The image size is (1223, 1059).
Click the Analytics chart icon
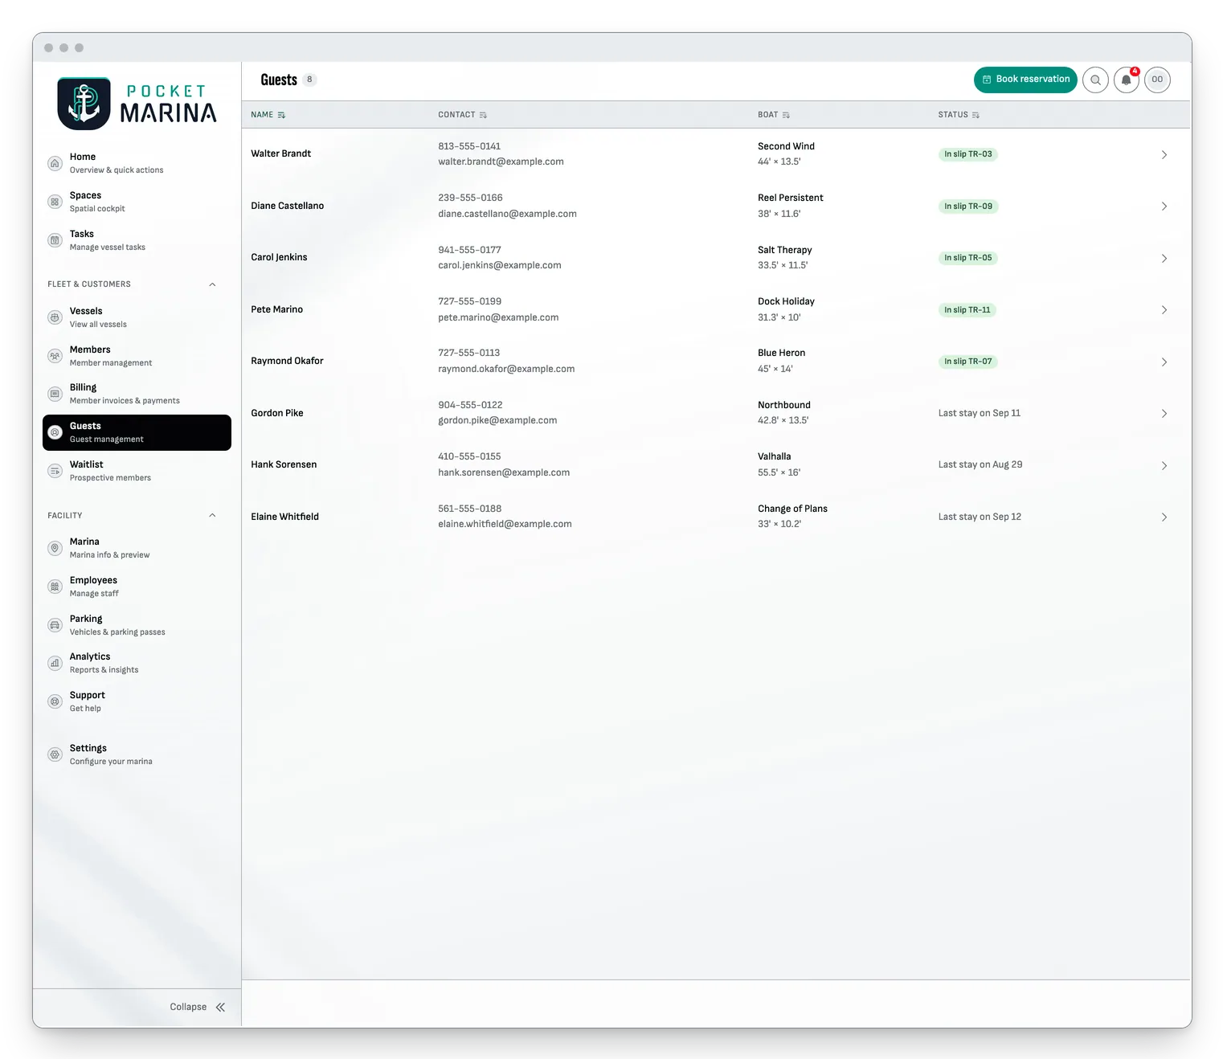(x=55, y=663)
